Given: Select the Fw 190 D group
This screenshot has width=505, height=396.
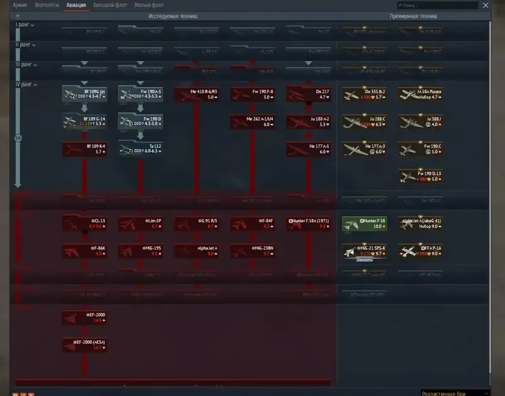Looking at the screenshot, I should 140,121.
